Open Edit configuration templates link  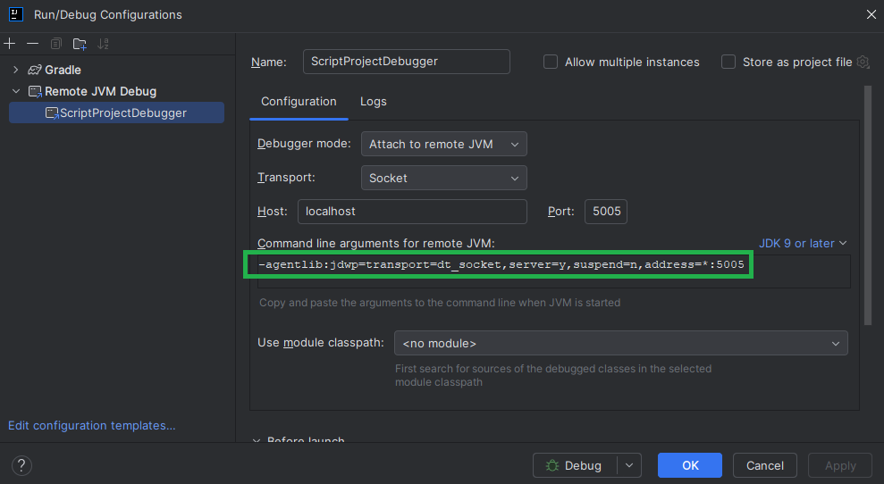[92, 425]
